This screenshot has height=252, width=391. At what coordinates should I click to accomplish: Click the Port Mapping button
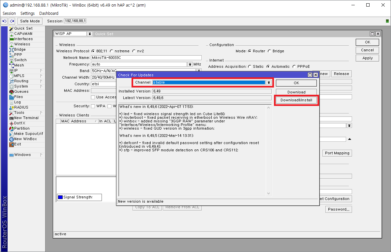coord(337,153)
